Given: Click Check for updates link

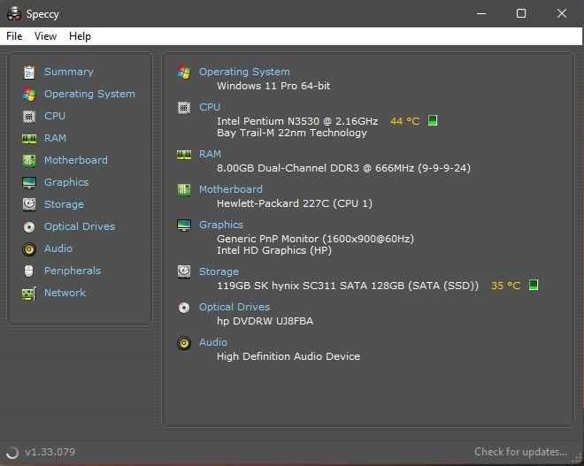Looking at the screenshot, I should click(x=520, y=452).
